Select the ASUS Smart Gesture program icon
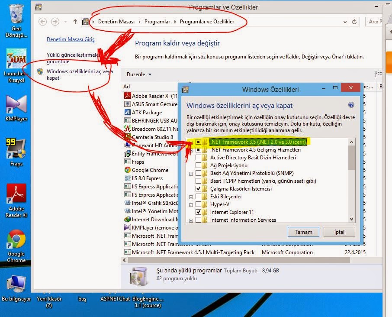This screenshot has height=317, width=392. (x=128, y=104)
